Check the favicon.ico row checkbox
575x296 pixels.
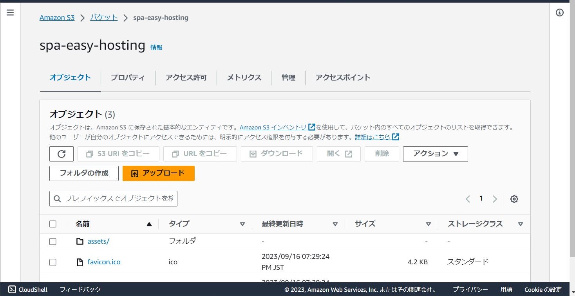click(x=53, y=262)
